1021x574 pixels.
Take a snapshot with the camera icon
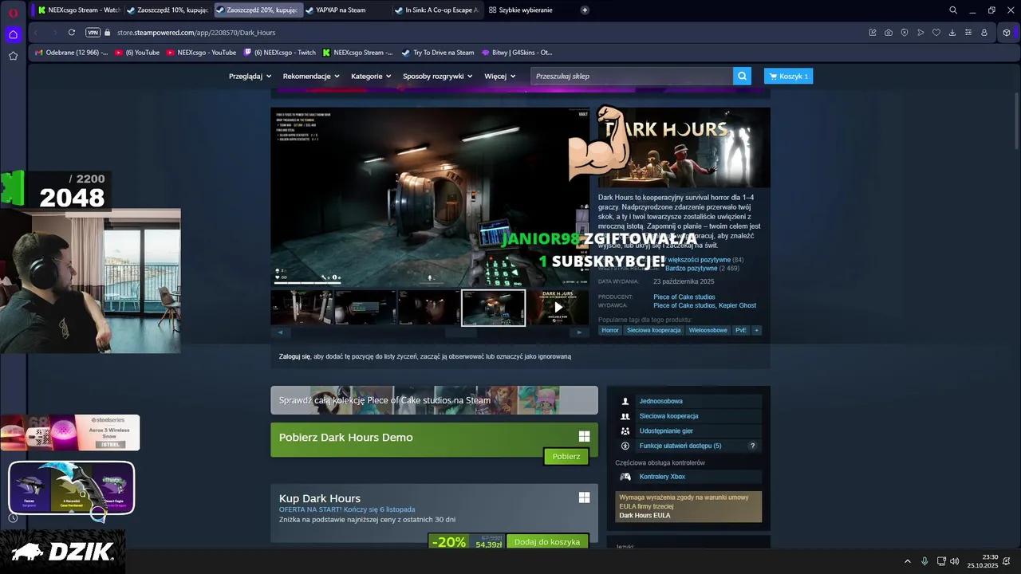(889, 33)
